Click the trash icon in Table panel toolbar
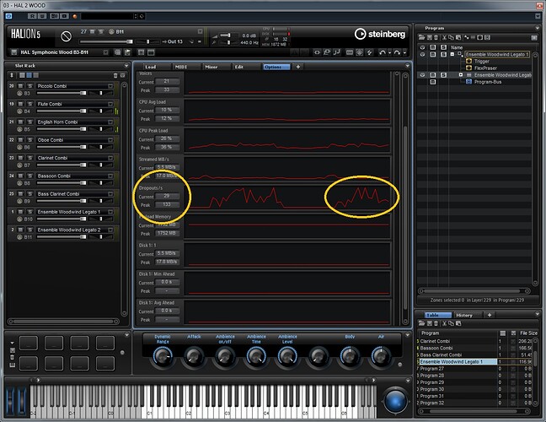546x422 pixels. [x=436, y=323]
